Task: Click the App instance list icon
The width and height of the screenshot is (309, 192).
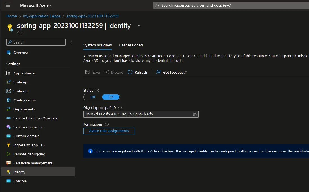Action: click(x=8, y=73)
